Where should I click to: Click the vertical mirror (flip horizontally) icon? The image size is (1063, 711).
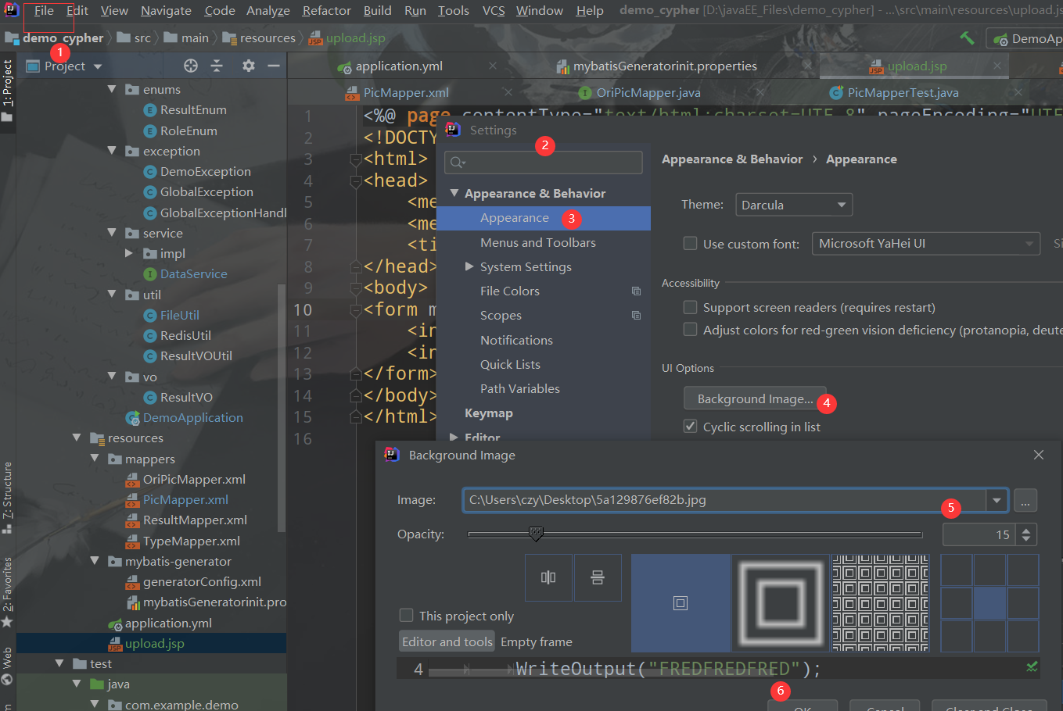[x=548, y=577]
